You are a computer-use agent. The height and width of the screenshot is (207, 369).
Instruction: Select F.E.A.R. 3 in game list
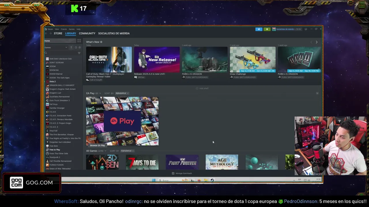click(54, 127)
